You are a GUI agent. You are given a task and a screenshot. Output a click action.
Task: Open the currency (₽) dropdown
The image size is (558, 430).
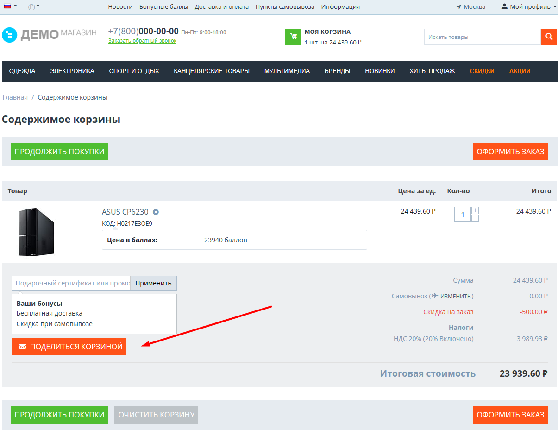coord(34,6)
